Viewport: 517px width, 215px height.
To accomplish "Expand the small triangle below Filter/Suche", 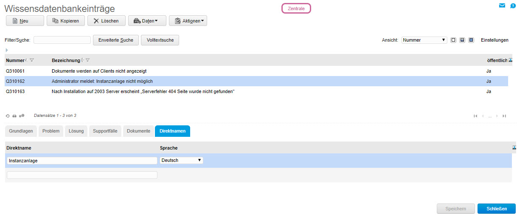I will [7, 50].
